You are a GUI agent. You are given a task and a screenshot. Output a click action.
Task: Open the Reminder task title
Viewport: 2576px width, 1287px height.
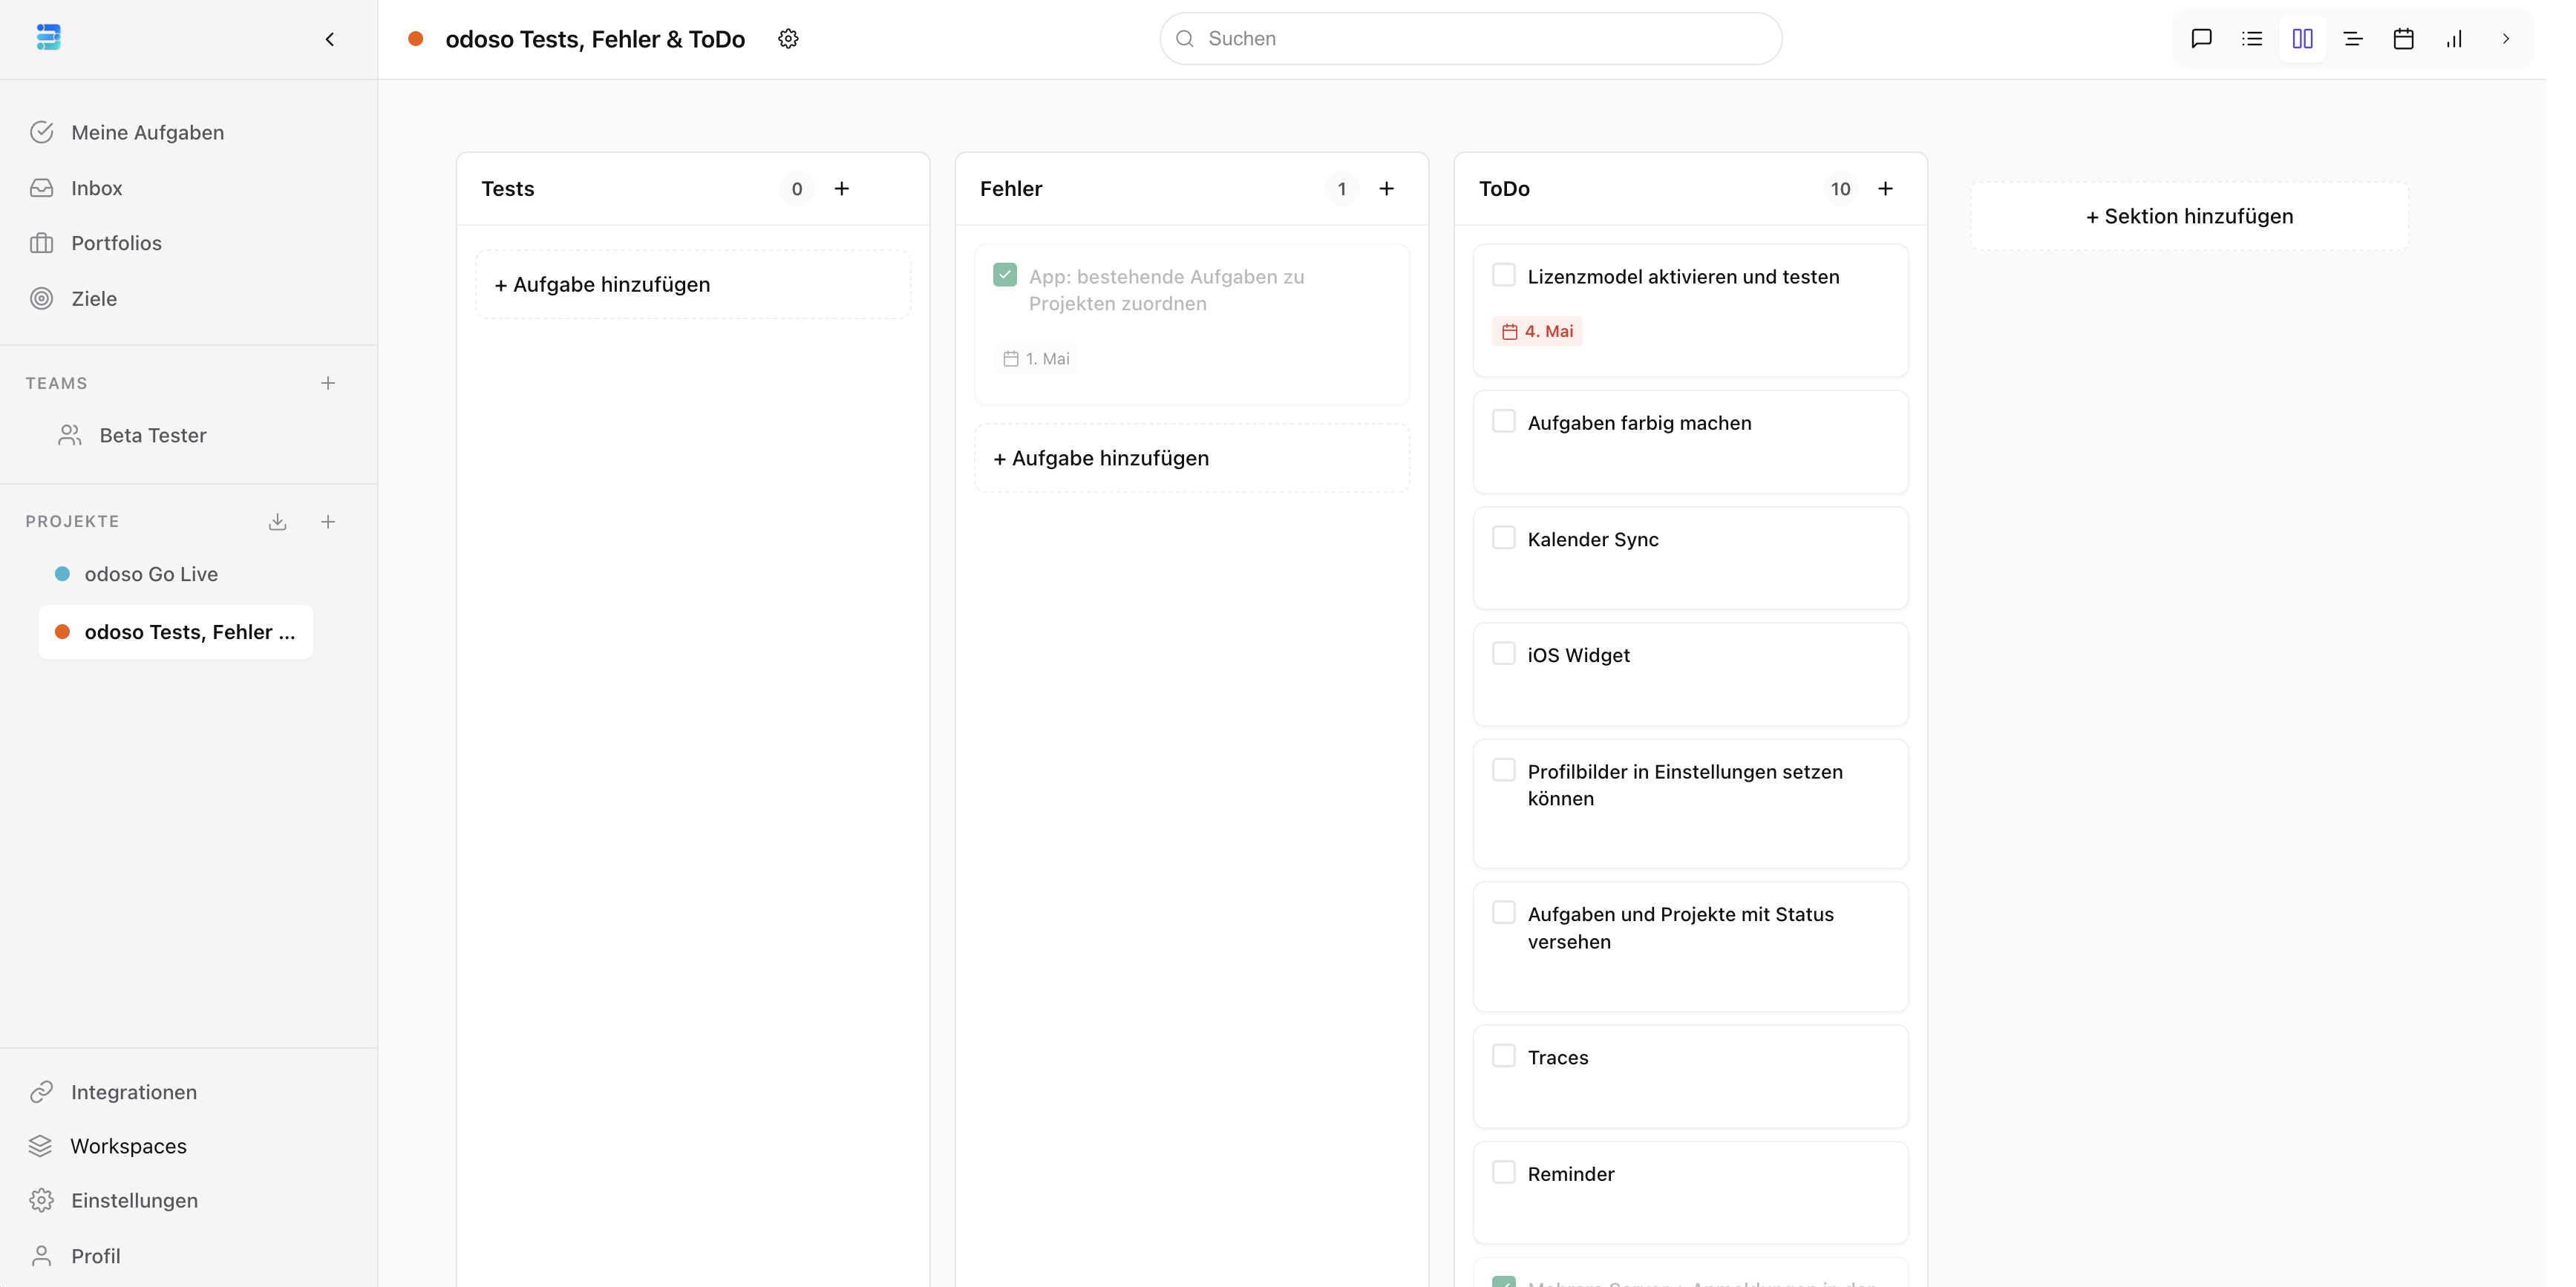pos(1571,1174)
